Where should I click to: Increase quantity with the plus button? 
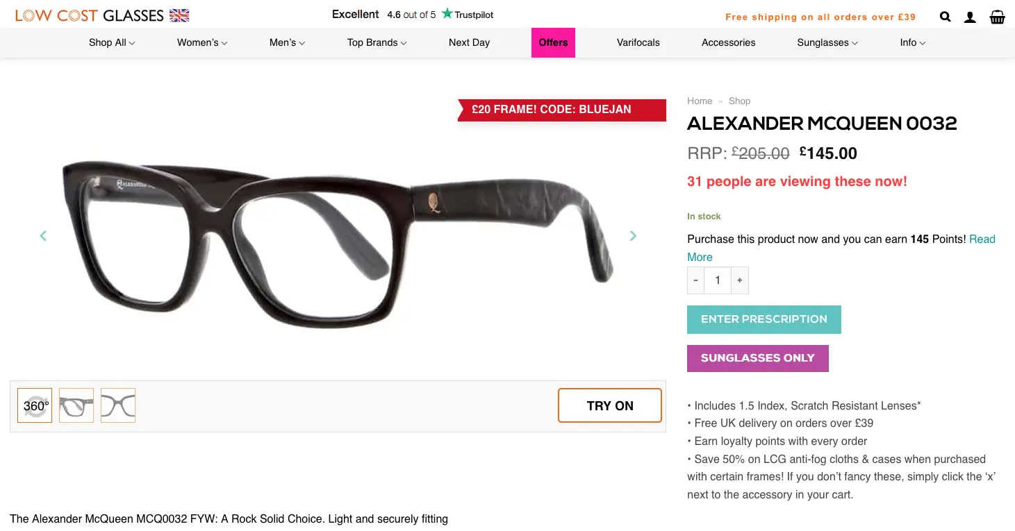point(739,280)
